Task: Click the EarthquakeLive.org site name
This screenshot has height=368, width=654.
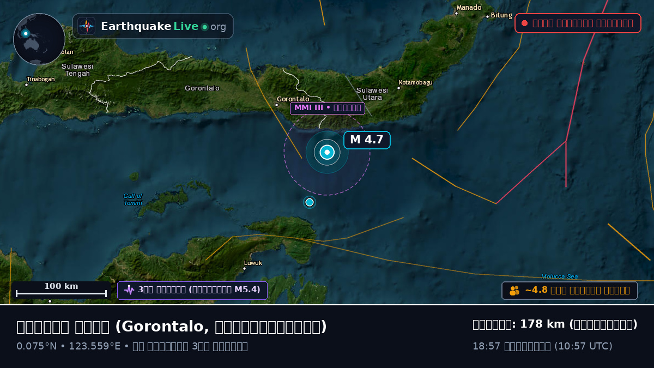Action: pyautogui.click(x=163, y=26)
